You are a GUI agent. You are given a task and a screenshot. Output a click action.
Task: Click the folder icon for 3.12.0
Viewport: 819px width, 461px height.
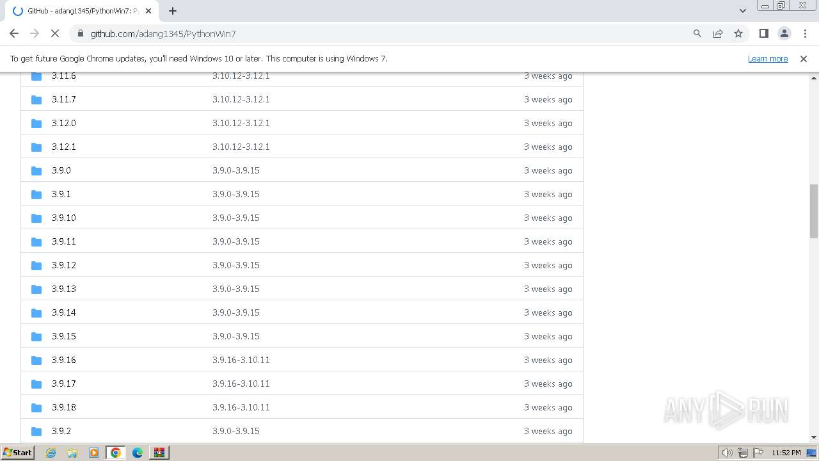(x=36, y=124)
